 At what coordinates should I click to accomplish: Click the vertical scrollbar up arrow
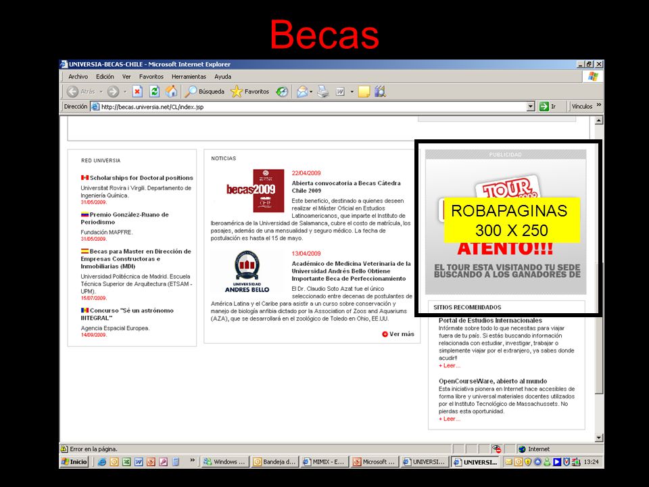[598, 120]
